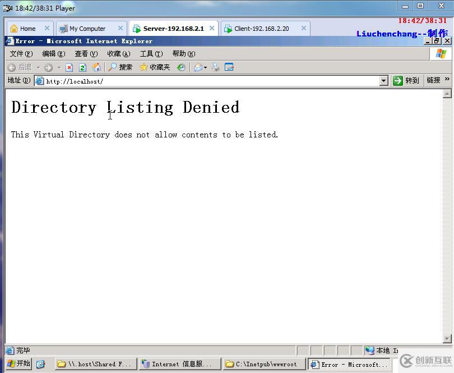The height and width of the screenshot is (373, 454).
Task: Click the page icon in address bar
Action: pyautogui.click(x=39, y=81)
